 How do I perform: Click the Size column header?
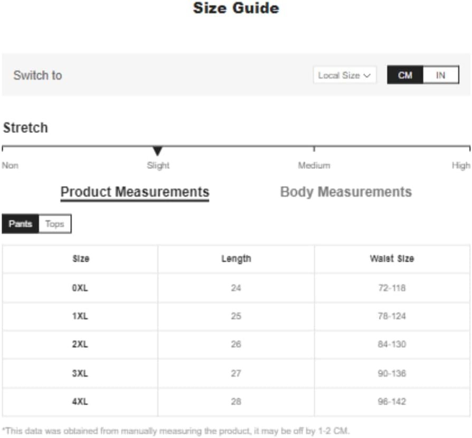81,259
